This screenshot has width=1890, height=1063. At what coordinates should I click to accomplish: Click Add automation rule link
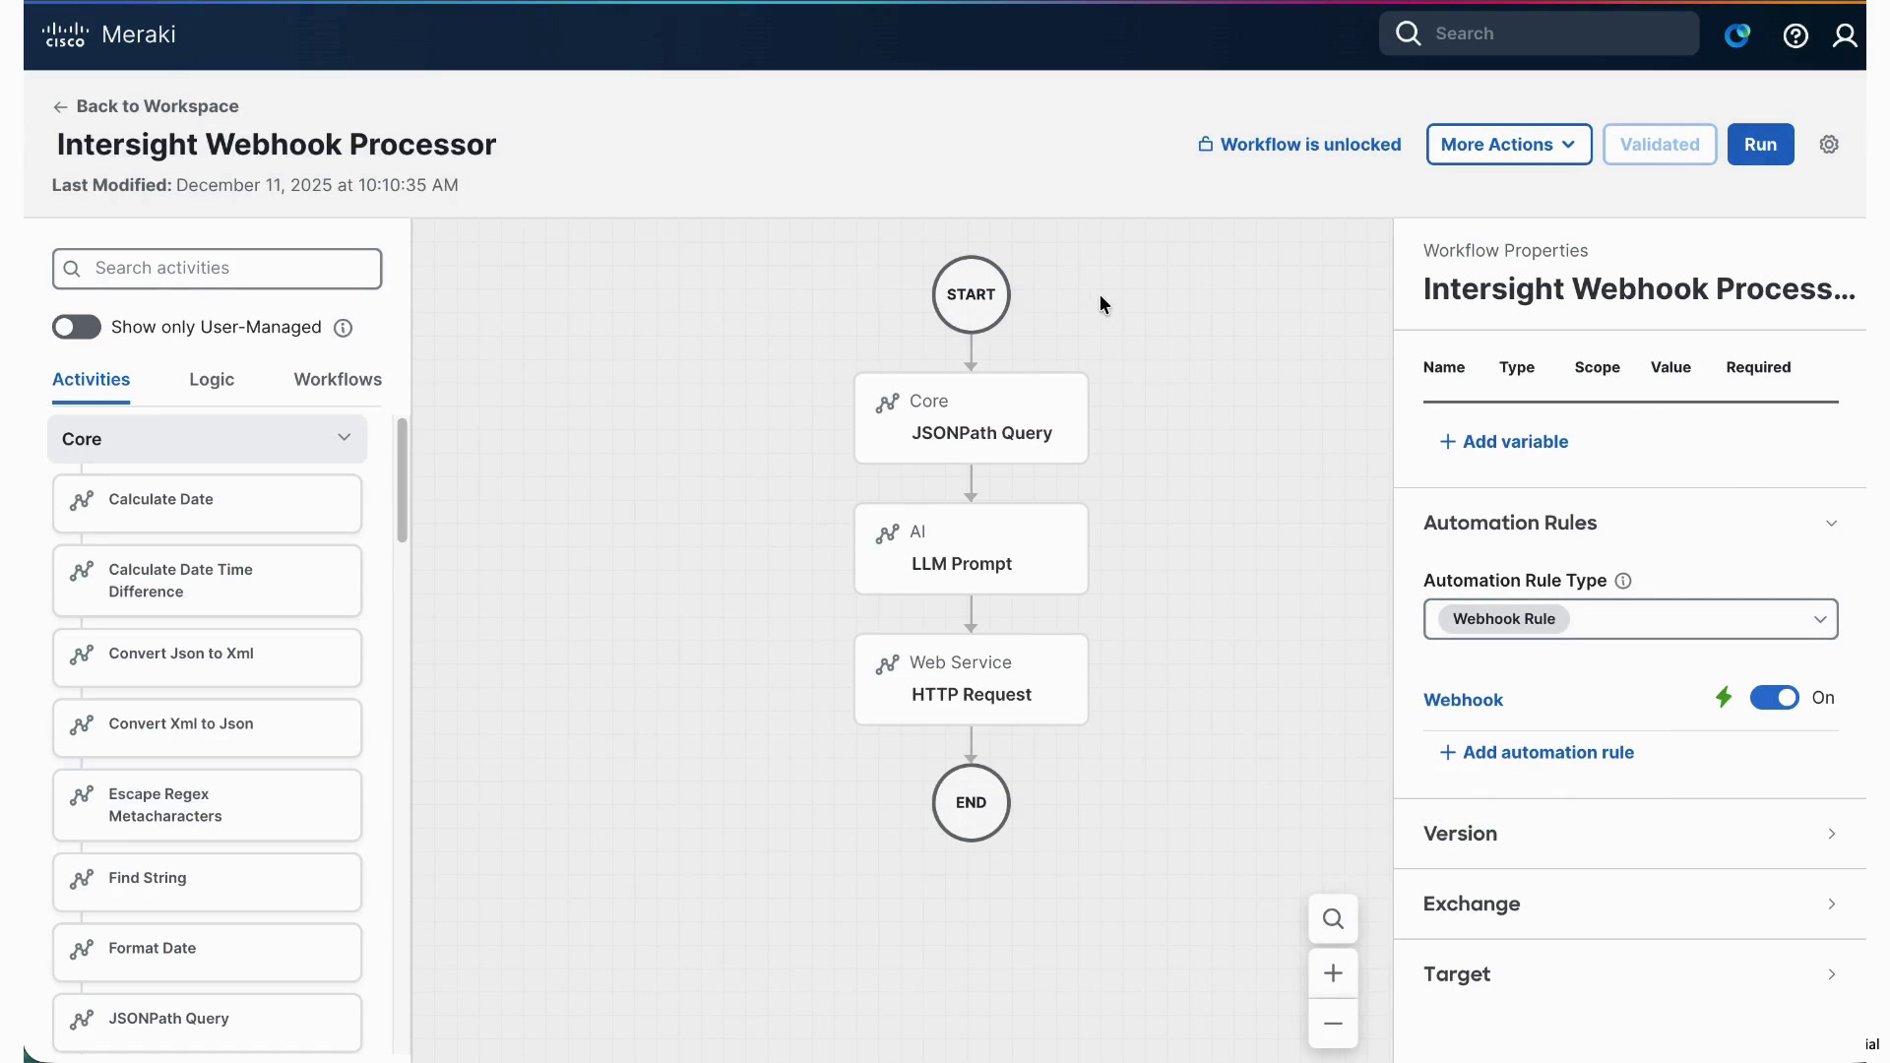[x=1537, y=753]
